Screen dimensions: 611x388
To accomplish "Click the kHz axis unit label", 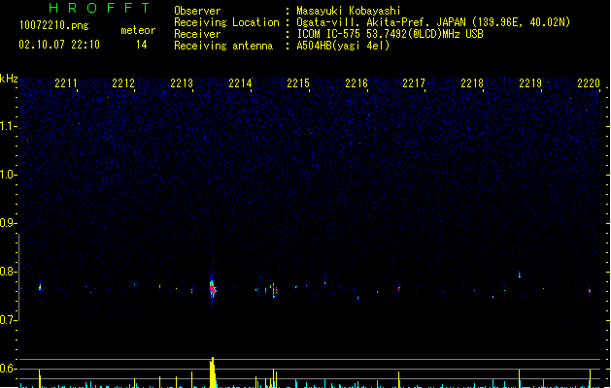I will pyautogui.click(x=9, y=79).
